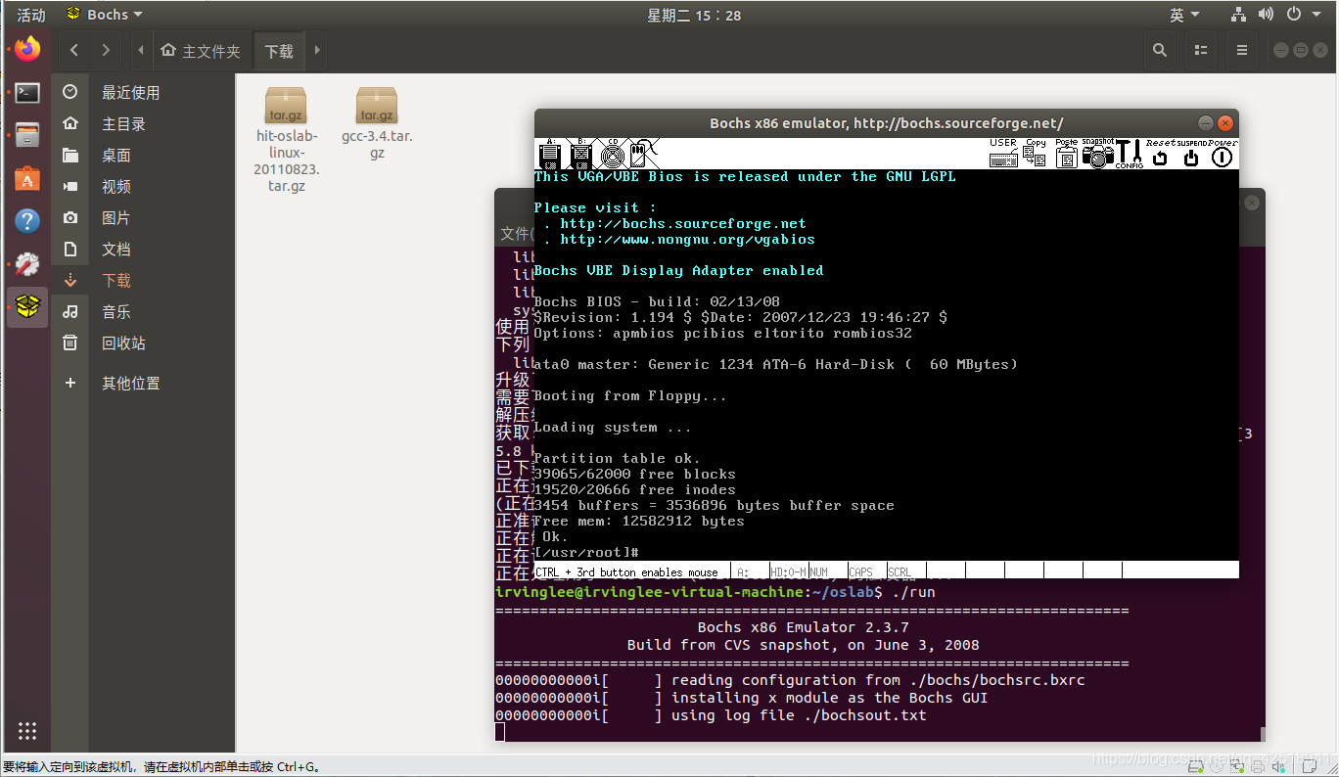The height and width of the screenshot is (777, 1339).
Task: Take a Bochs snapshot with the camera icon
Action: click(1098, 154)
